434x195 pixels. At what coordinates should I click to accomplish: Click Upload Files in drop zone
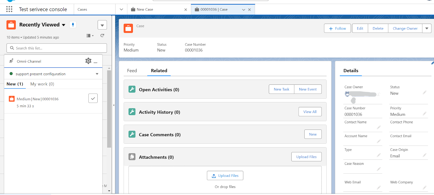[x=225, y=175]
